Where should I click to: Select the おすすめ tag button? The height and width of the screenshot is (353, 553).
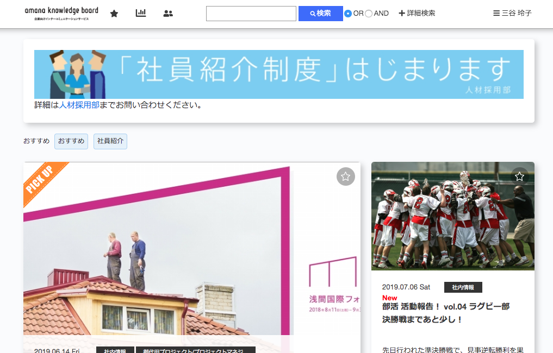tap(71, 141)
